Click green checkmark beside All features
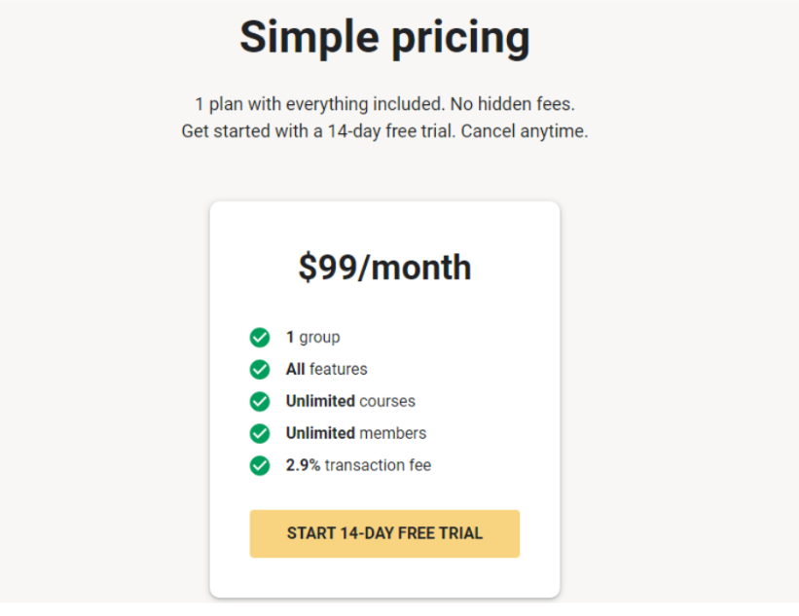The image size is (799, 616). pos(260,369)
